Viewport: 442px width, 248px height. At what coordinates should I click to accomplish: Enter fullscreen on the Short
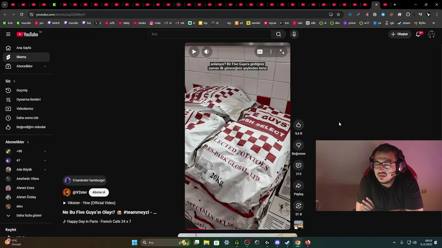(x=282, y=52)
